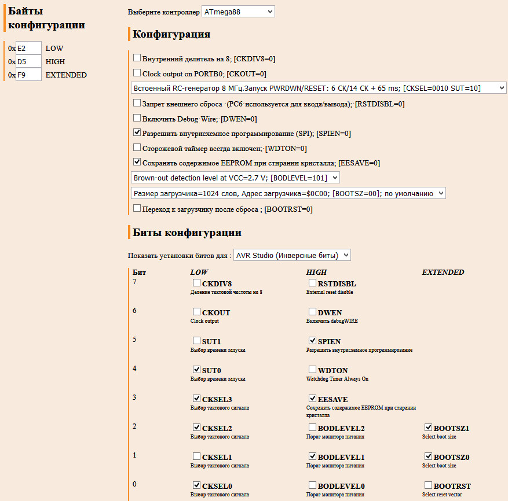This screenshot has height=501, width=508.
Task: Toggle the external reset disable RSTDISBL=0 checkbox
Action: coord(137,103)
